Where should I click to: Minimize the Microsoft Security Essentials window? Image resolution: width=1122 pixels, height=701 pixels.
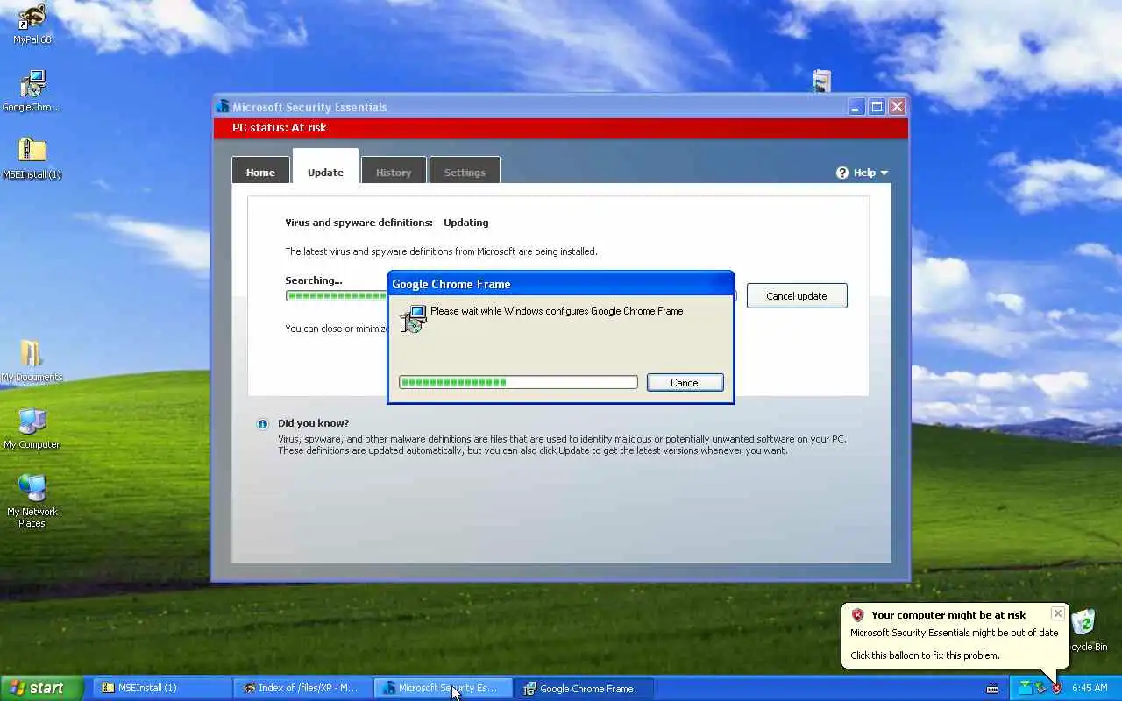pyautogui.click(x=857, y=107)
